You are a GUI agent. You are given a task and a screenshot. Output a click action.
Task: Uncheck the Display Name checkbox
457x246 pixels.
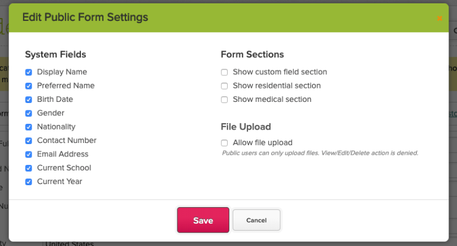pos(28,72)
